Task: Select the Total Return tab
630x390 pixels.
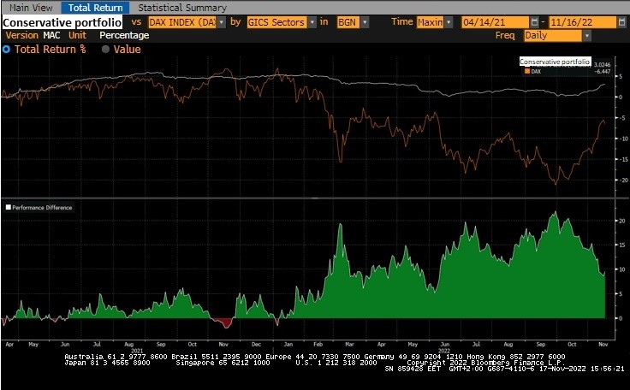Action: coord(95,8)
